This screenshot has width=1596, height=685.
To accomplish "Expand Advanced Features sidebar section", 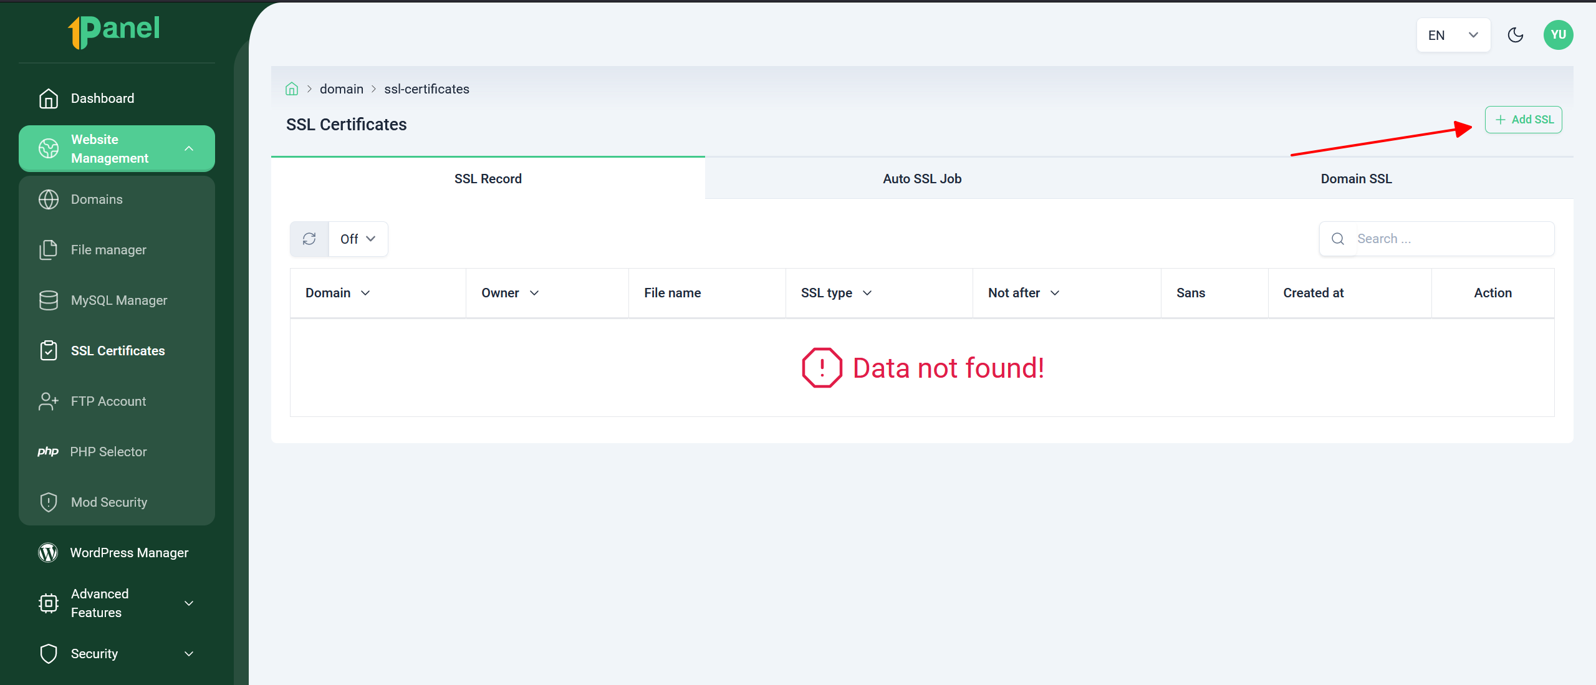I will pos(117,603).
